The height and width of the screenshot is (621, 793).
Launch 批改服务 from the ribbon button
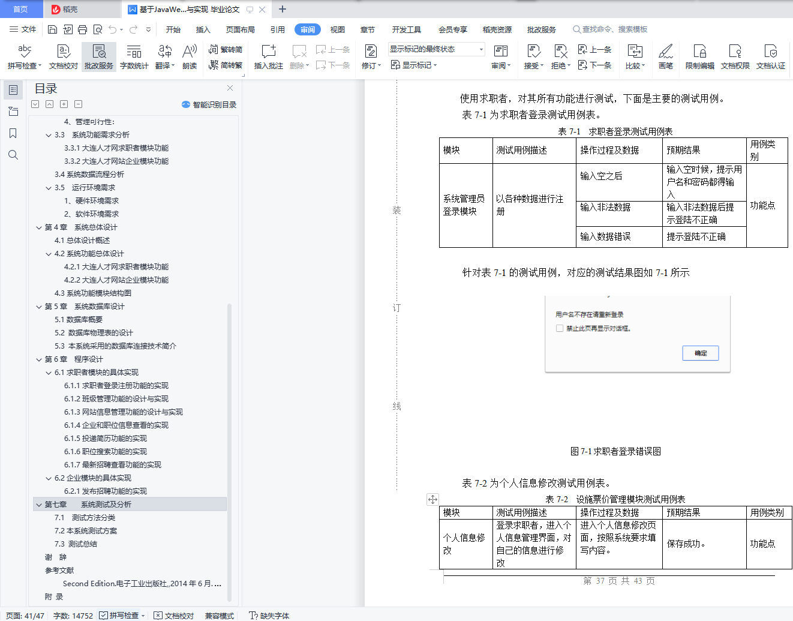click(99, 57)
